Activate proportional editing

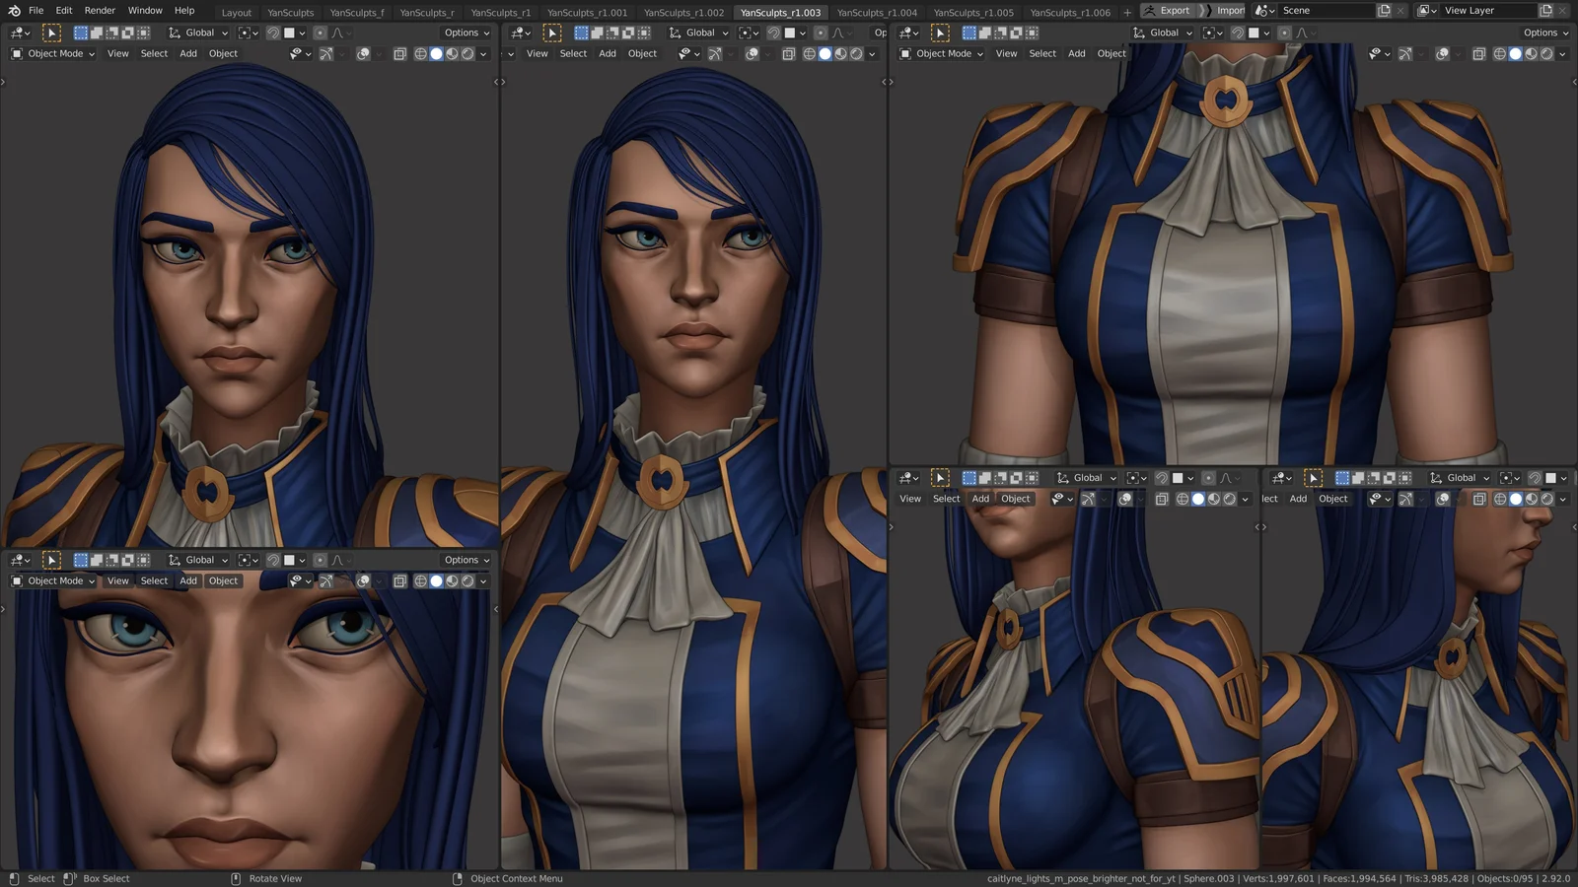(x=319, y=33)
